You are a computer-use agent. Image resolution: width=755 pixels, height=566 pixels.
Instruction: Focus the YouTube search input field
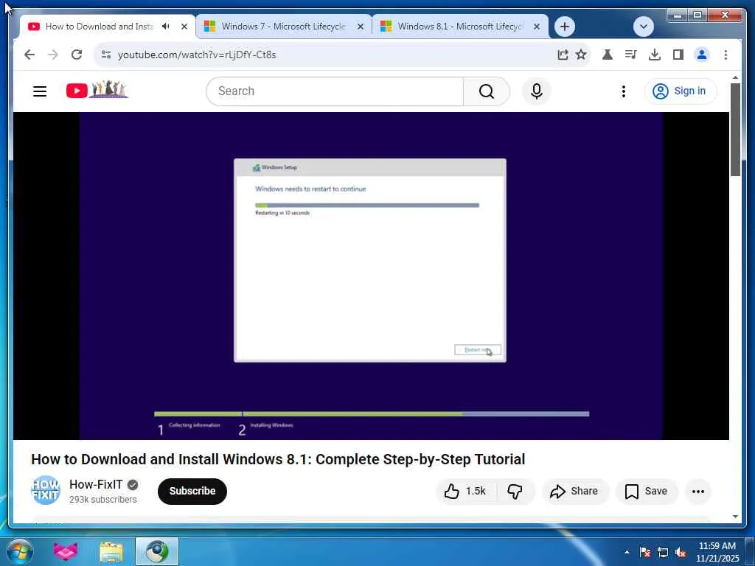[x=335, y=91]
